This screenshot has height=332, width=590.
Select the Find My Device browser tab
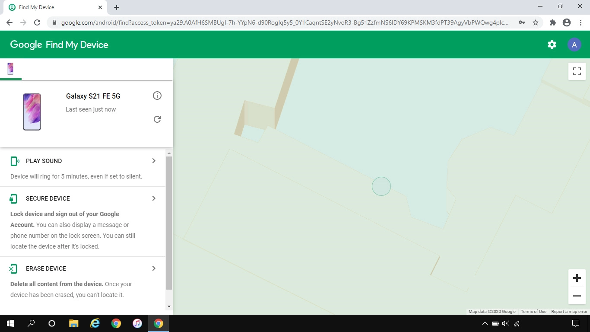55,7
